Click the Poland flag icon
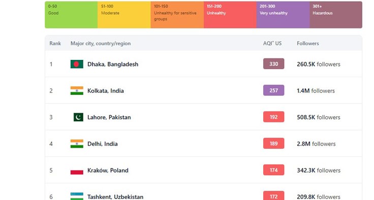This screenshot has height=200, width=374. click(77, 170)
